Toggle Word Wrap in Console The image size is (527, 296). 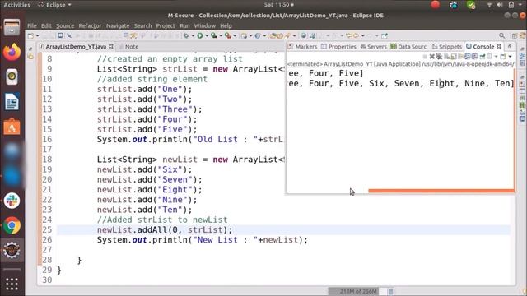click(x=460, y=57)
